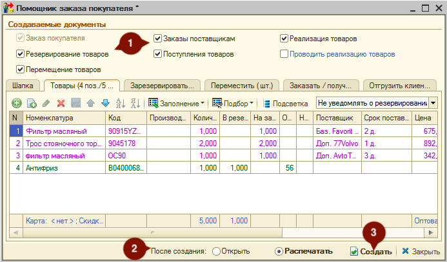447x262 pixels.
Task: Maximize the Помощник заказа покупателя window
Action: tap(425, 8)
